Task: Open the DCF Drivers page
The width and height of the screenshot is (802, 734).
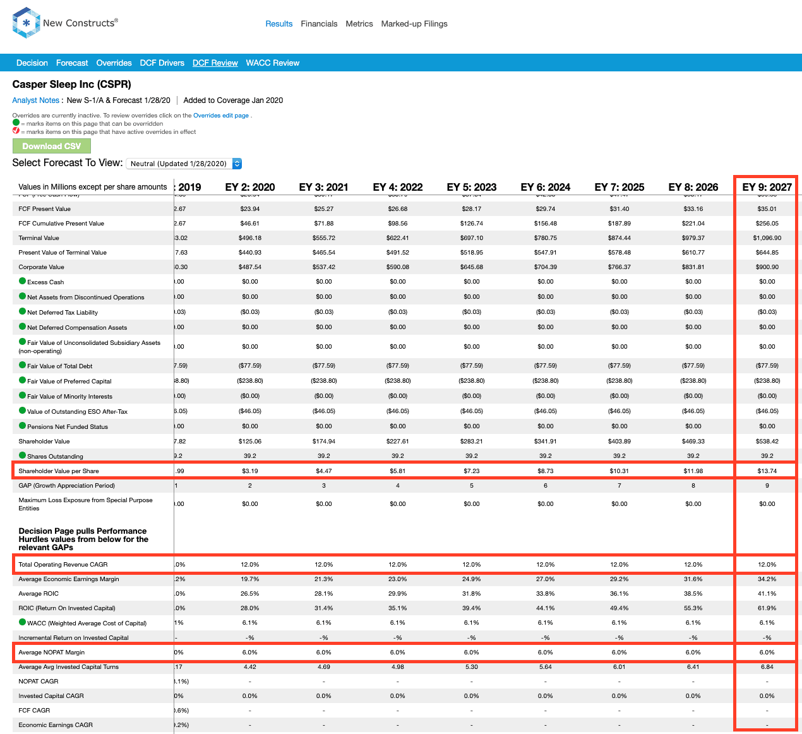Action: coord(162,63)
